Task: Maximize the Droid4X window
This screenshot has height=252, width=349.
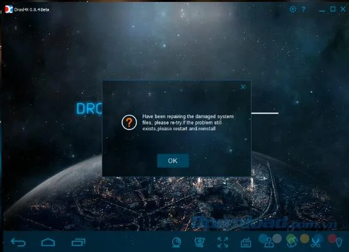Action: pos(333,9)
